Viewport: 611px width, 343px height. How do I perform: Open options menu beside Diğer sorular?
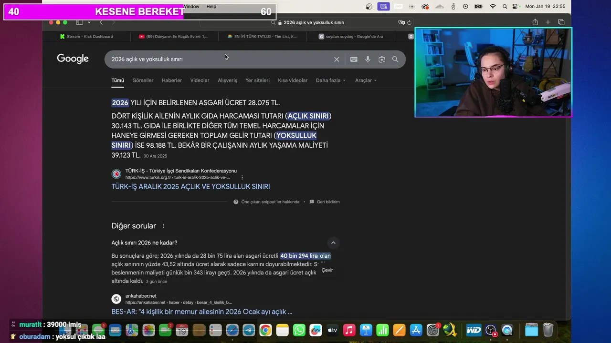coord(163,226)
